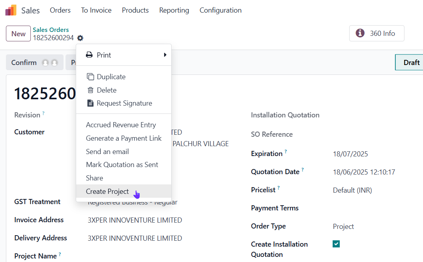423x262 pixels.
Task: Click the Confirm button
Action: 35,63
